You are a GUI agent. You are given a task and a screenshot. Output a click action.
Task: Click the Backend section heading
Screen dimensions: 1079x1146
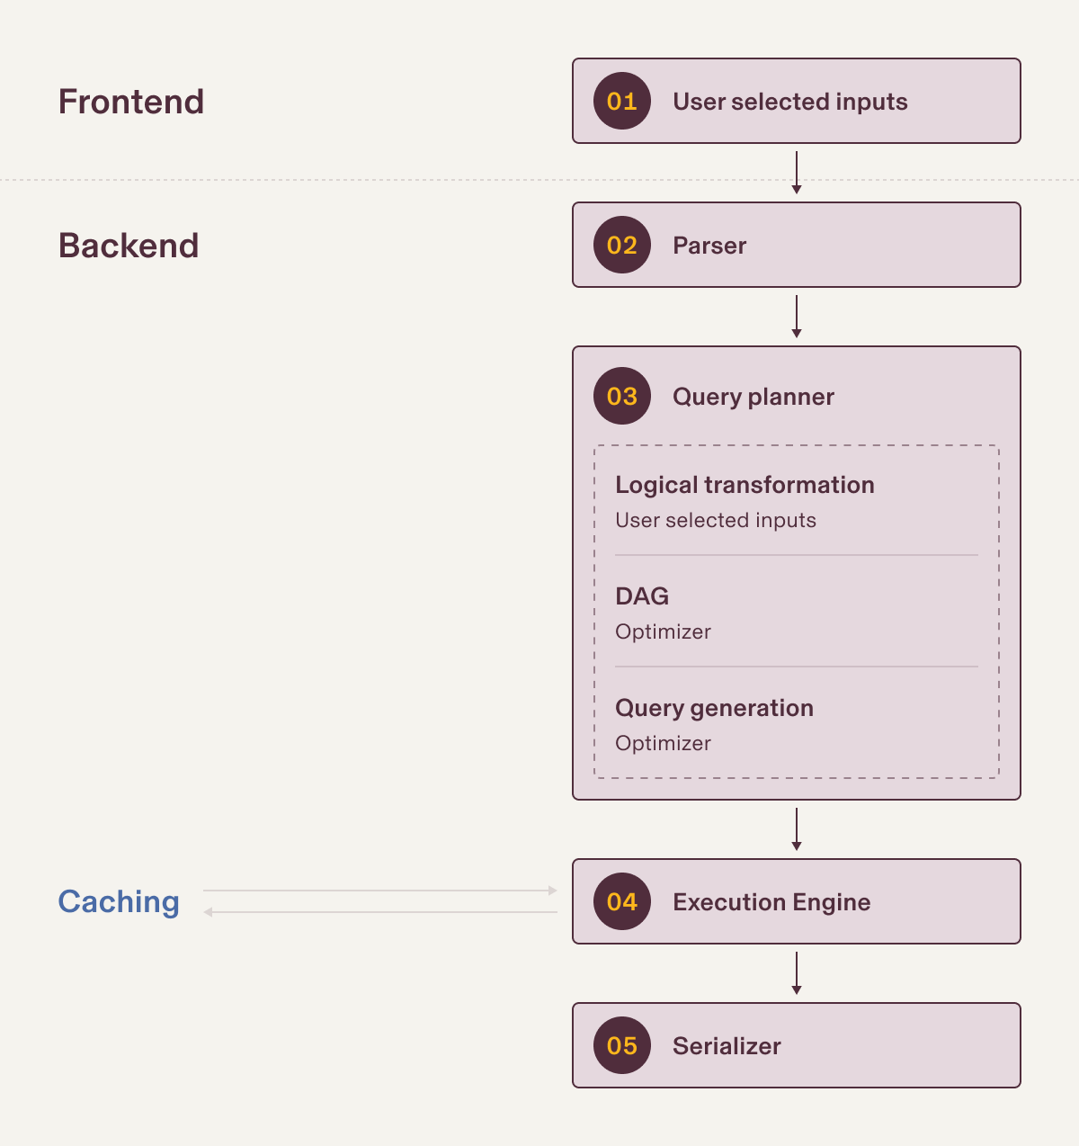pos(129,246)
